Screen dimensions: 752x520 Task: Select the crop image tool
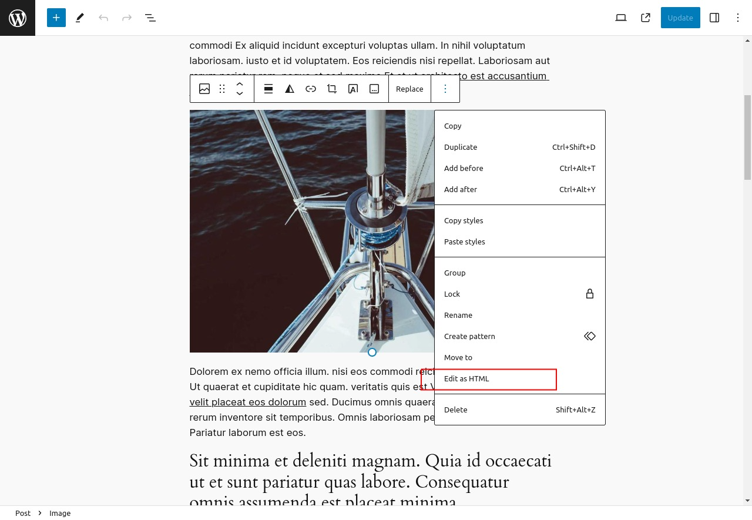[332, 89]
